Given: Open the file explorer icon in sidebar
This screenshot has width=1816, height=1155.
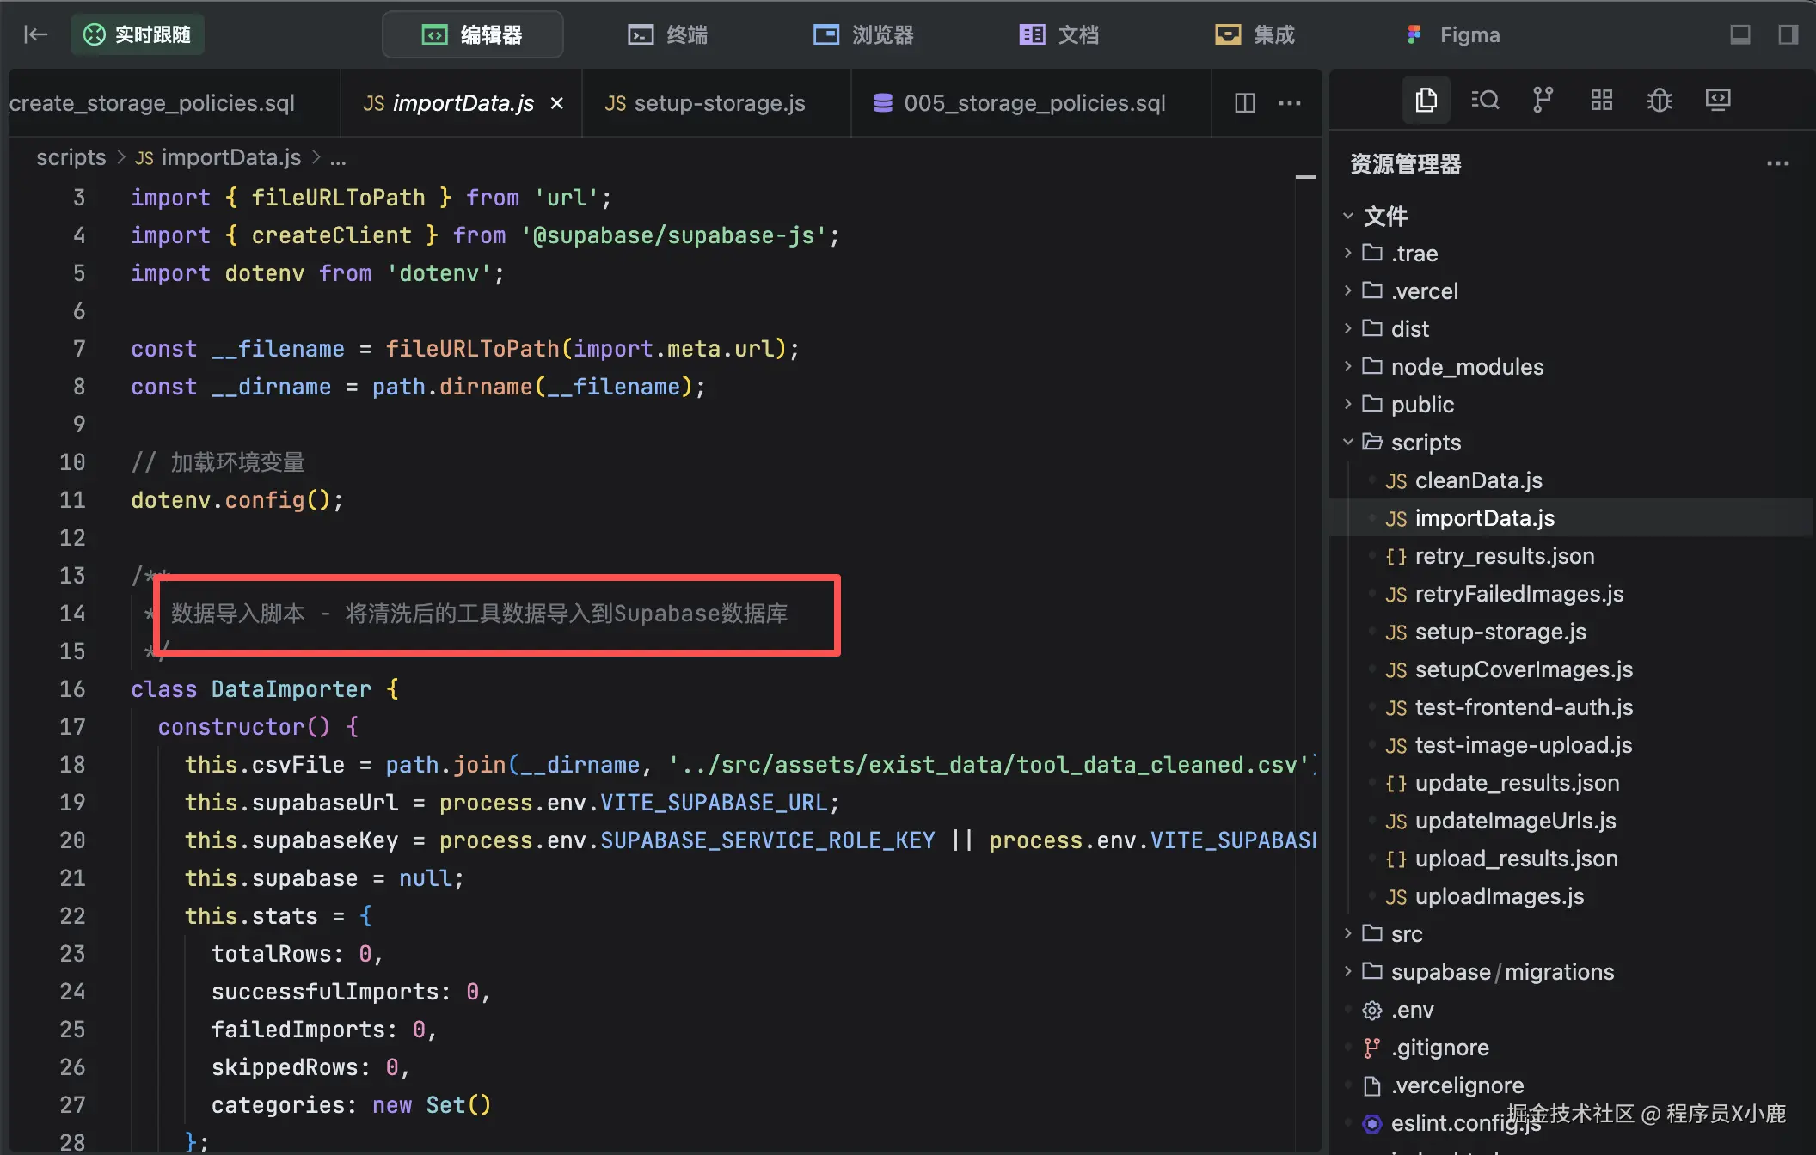Looking at the screenshot, I should click(1426, 101).
